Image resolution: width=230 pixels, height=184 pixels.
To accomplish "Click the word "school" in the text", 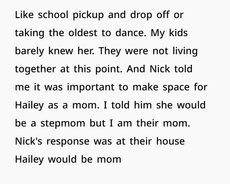I will pos(54,15).
